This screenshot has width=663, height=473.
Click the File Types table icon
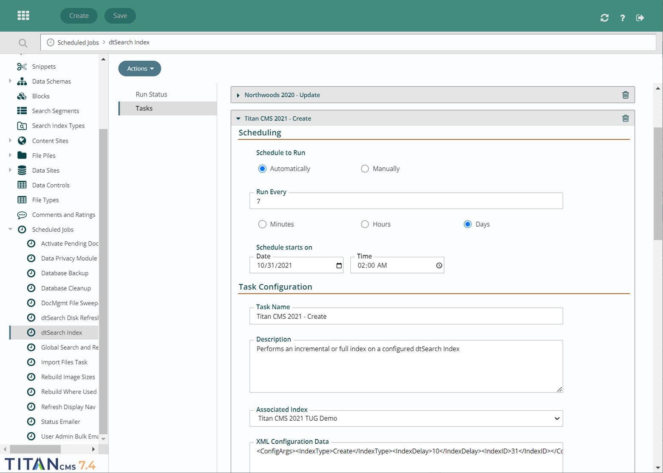(x=22, y=200)
